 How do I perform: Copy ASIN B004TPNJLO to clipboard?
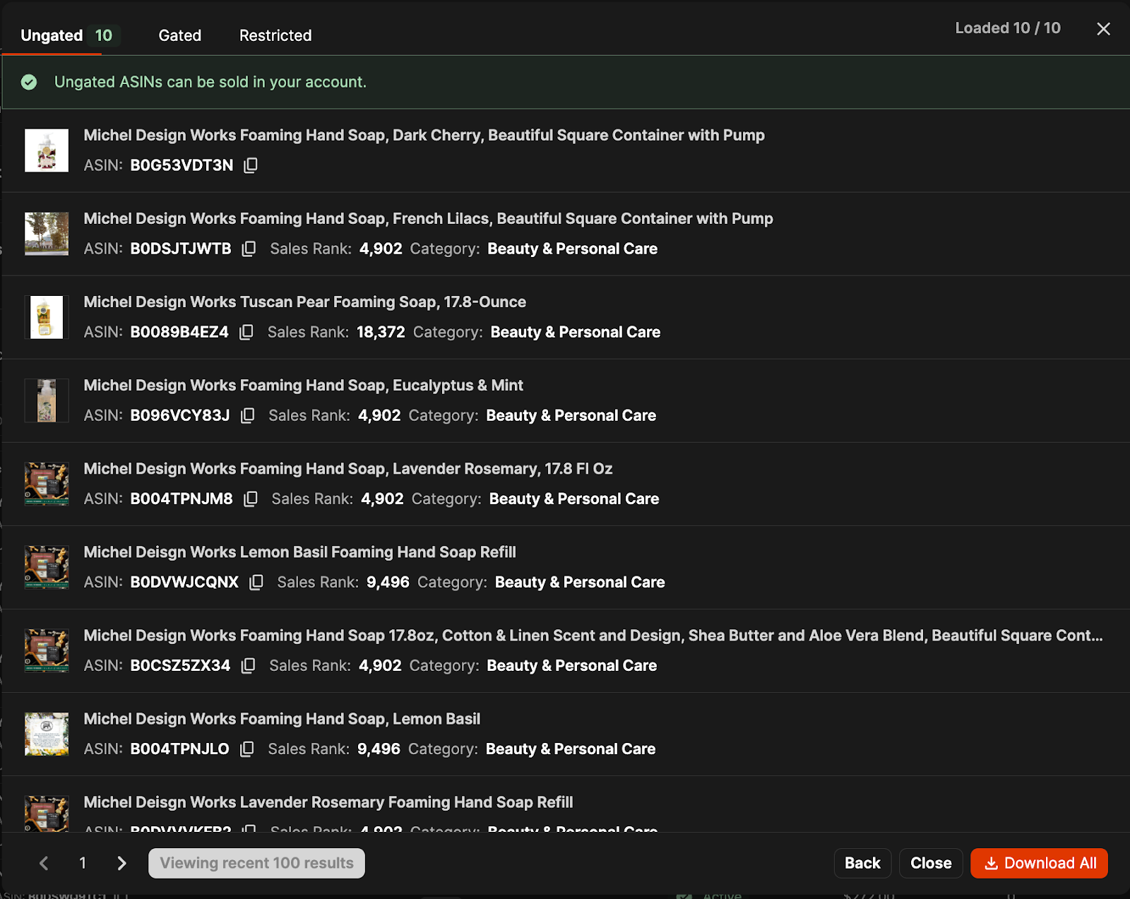pos(246,749)
